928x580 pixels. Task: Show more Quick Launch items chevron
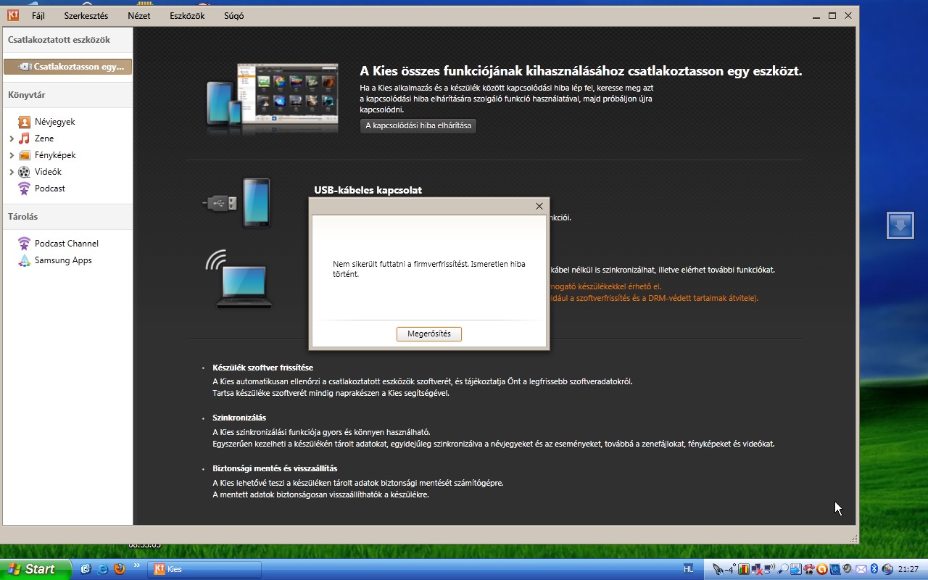136,565
